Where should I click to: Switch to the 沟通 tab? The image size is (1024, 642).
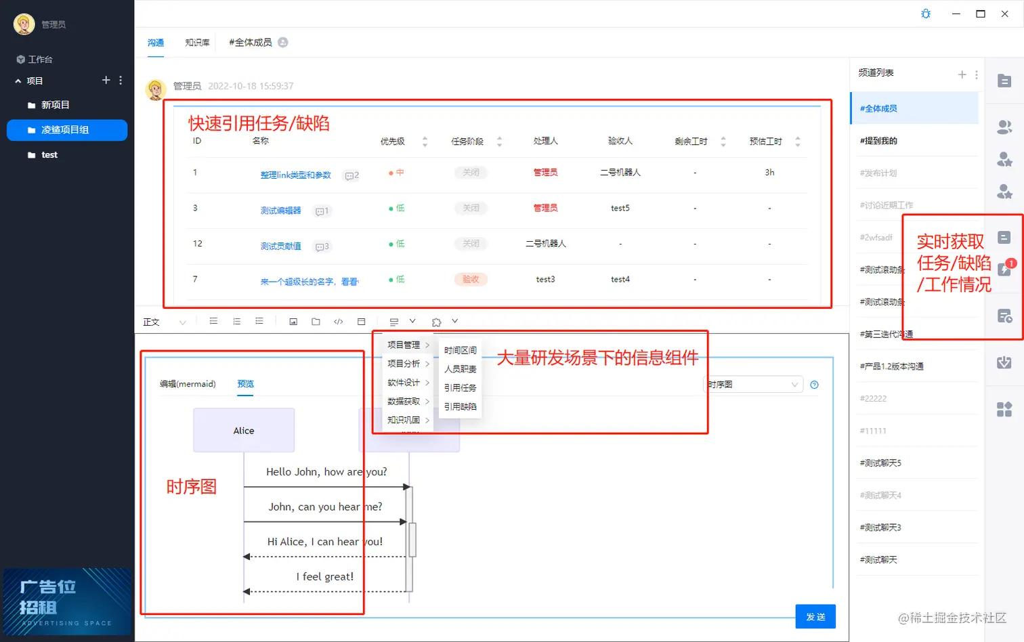coord(156,43)
